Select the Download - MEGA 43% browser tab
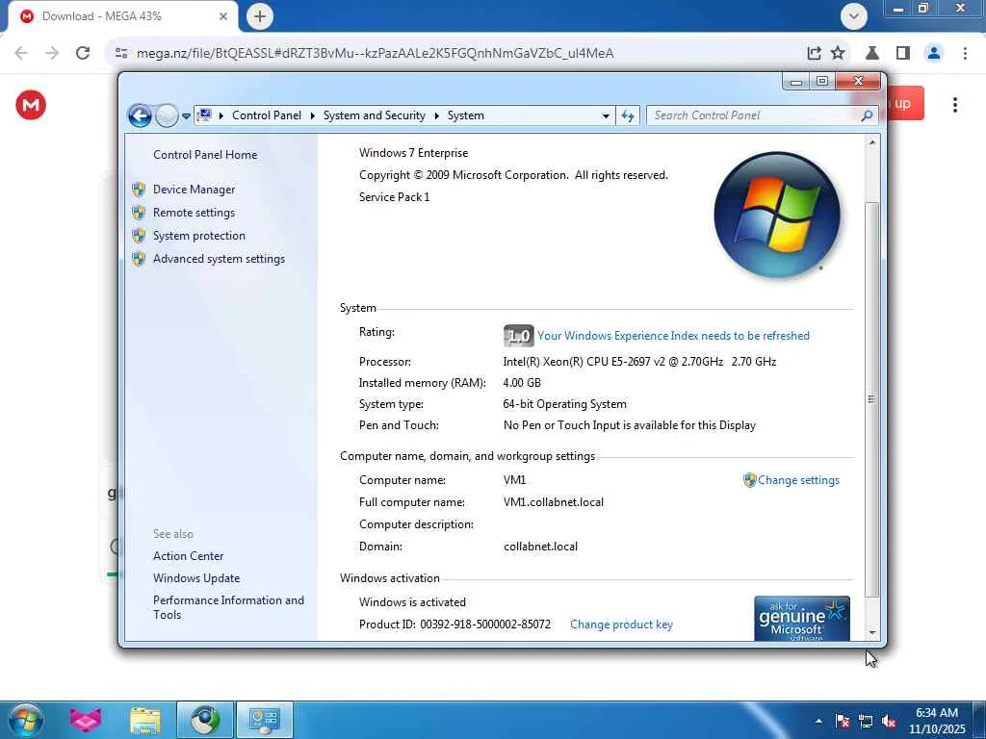 [x=122, y=16]
